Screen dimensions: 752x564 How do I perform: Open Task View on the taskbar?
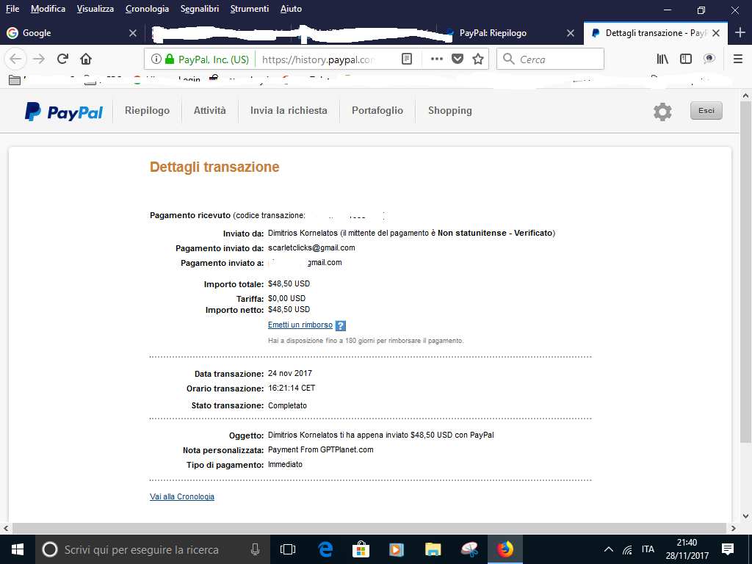[x=288, y=549]
